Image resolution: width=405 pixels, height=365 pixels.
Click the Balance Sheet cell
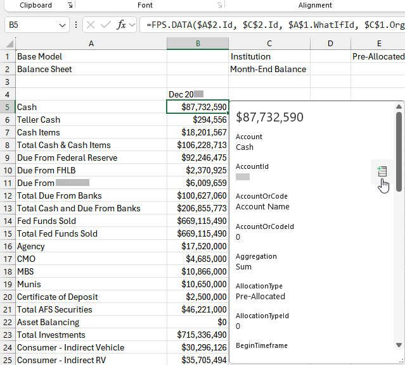coord(91,69)
